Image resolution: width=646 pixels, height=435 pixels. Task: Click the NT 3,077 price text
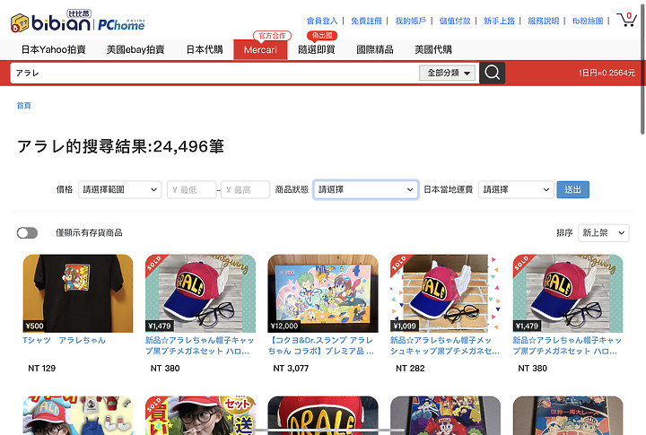coord(291,369)
